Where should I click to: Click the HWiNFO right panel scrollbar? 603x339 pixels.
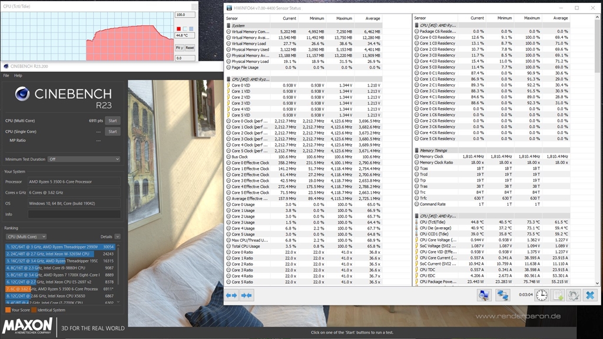pyautogui.click(x=597, y=46)
